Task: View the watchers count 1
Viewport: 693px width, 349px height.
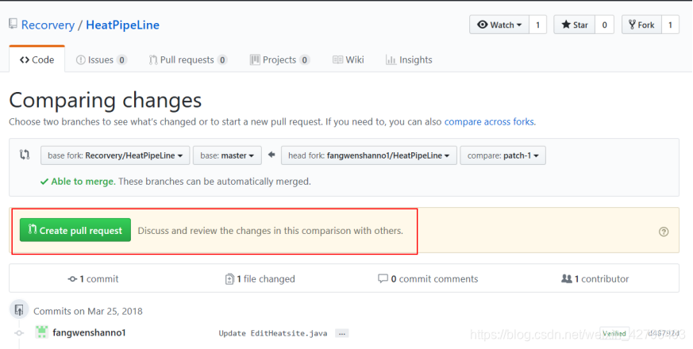Action: click(x=537, y=25)
